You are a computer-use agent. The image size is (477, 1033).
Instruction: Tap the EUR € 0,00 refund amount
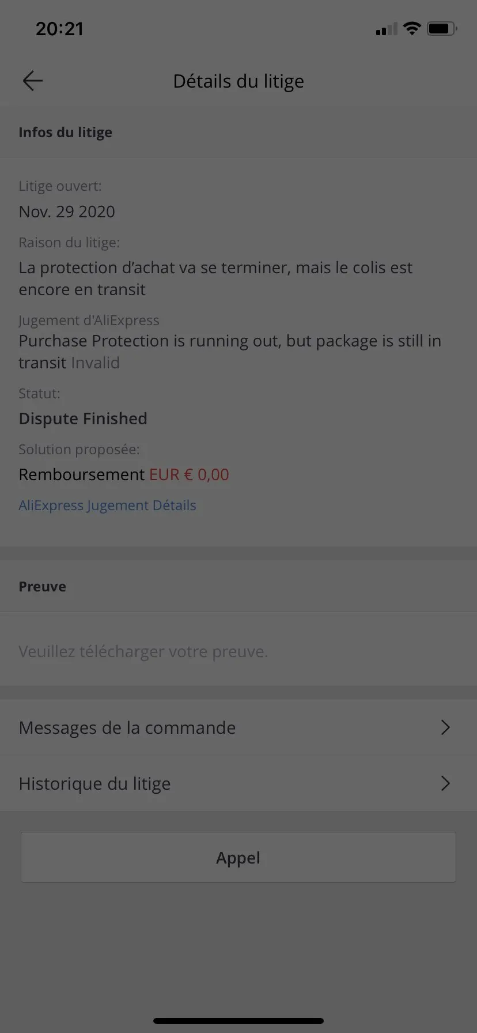[189, 474]
